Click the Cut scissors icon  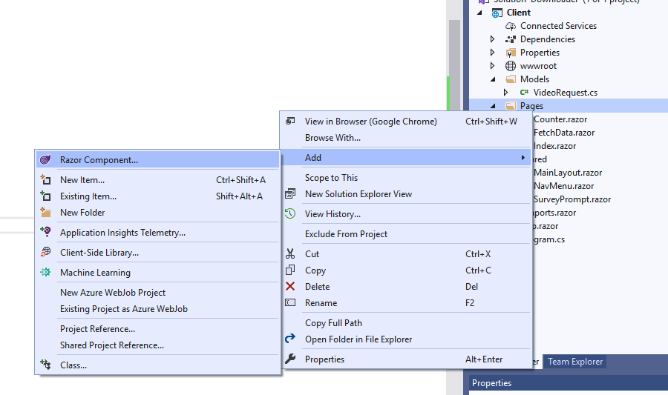[290, 254]
